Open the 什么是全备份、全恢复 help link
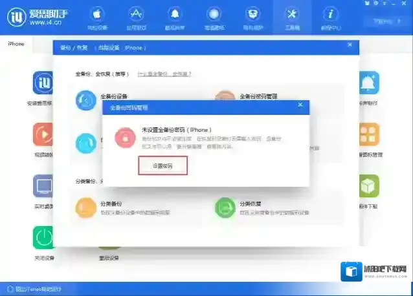 164,74
